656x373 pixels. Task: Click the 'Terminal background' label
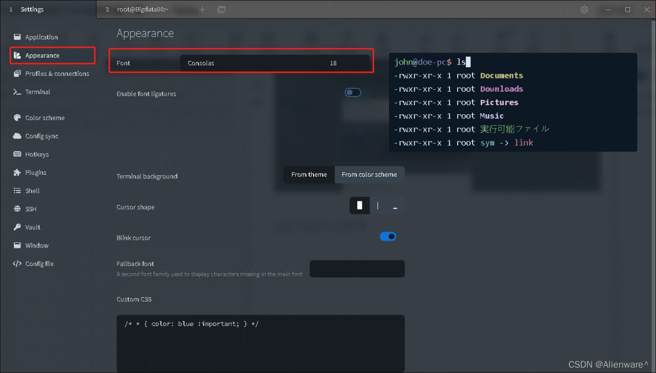point(147,176)
